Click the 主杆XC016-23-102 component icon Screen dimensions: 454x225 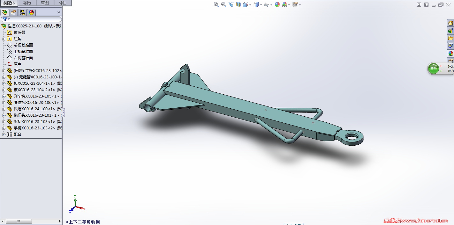tap(9, 70)
